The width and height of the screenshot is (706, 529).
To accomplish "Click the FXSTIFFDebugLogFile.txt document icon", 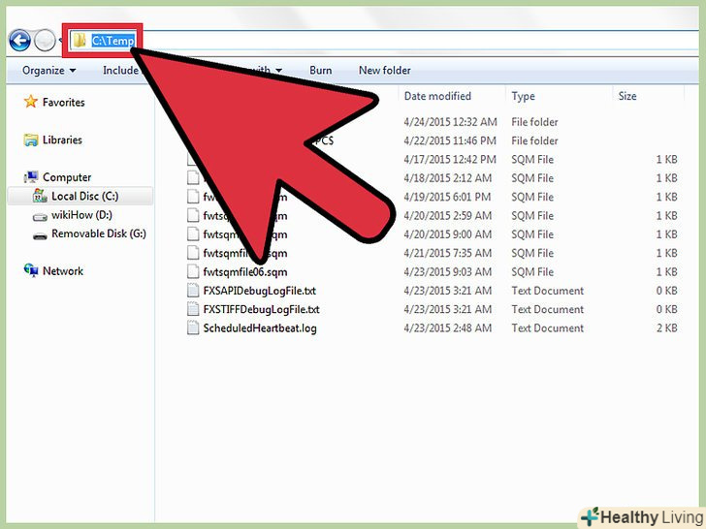I will [193, 309].
